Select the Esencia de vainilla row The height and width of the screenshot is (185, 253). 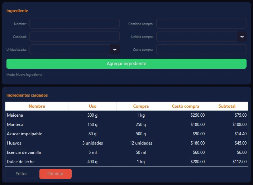(126, 152)
